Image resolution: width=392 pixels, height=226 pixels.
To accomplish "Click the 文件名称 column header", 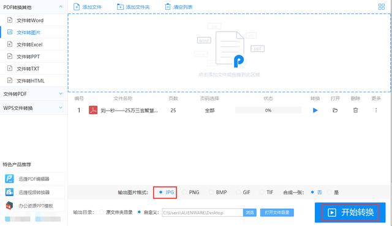I will [123, 98].
